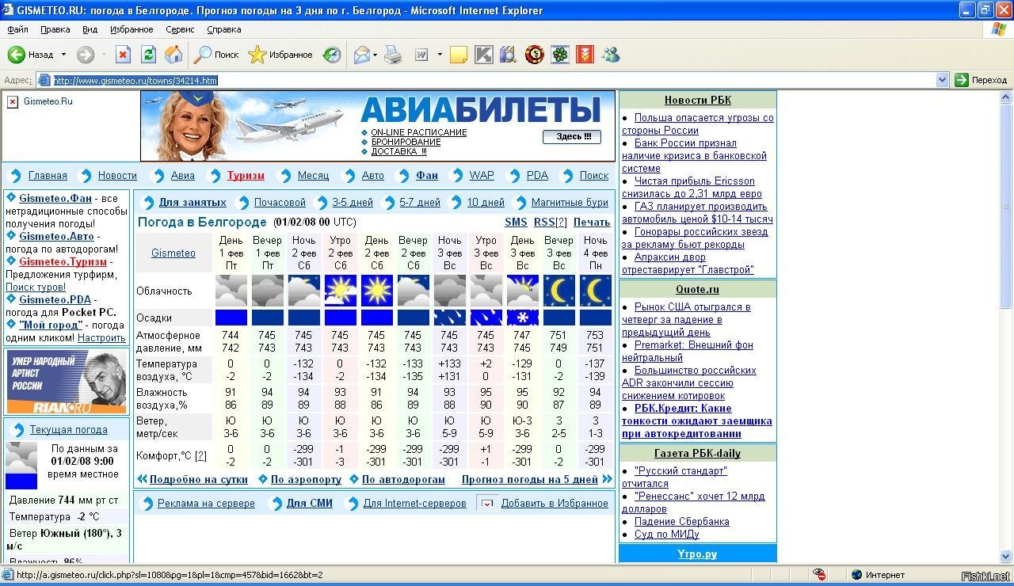Click the yellow note icon in toolbar
Screen dimensions: 1014x586
pyautogui.click(x=458, y=55)
